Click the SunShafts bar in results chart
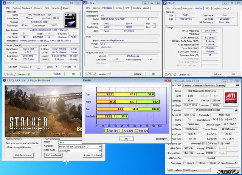The height and width of the screenshot is (175, 242). pos(112,117)
